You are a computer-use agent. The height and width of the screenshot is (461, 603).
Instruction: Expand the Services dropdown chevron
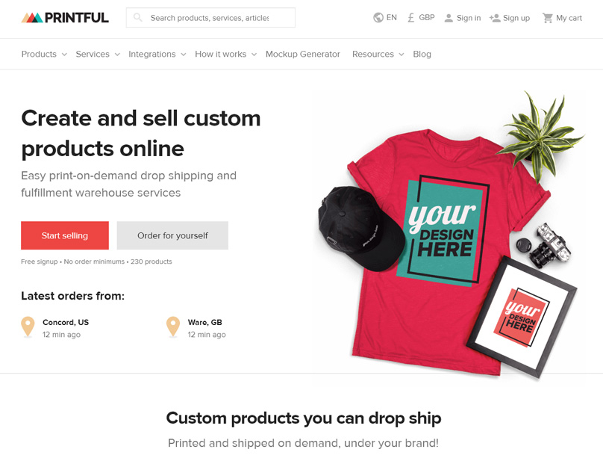click(117, 55)
